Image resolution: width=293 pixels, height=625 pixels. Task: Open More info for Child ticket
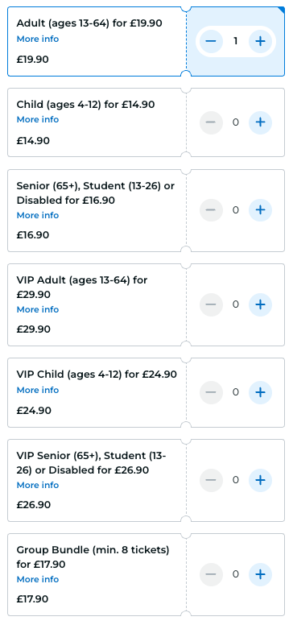click(38, 119)
